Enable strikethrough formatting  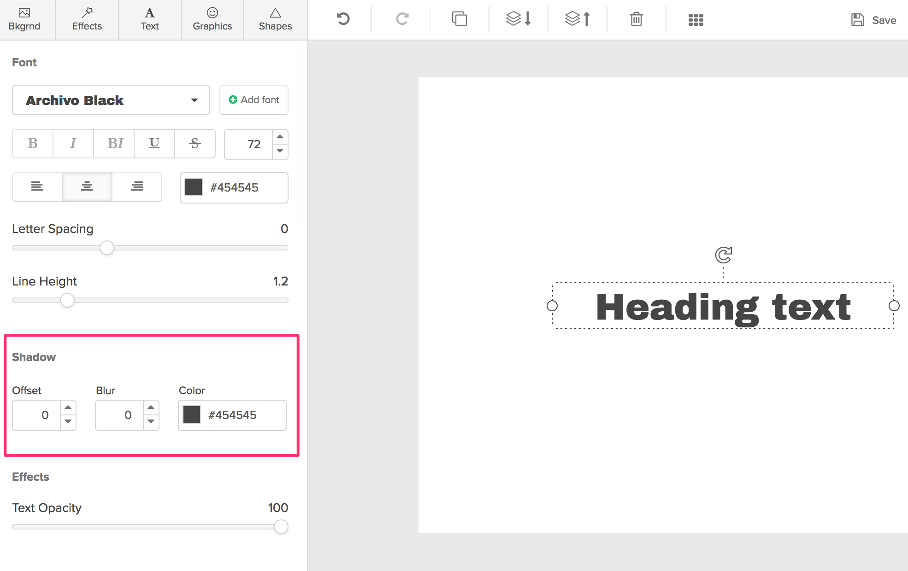point(195,144)
